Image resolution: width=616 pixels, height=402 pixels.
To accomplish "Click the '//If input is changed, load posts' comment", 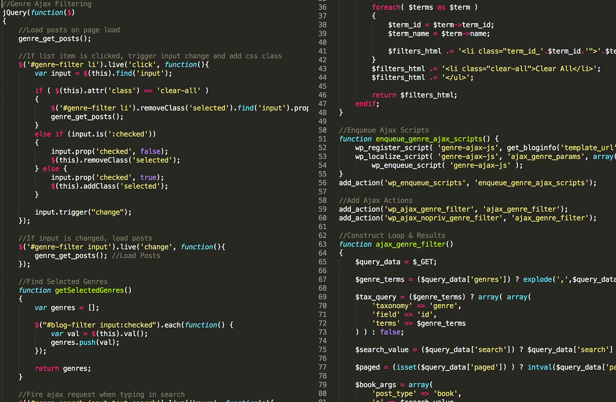I will [85, 238].
